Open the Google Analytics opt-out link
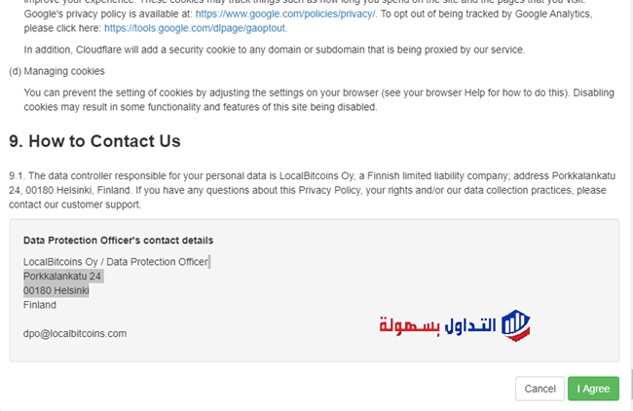 coord(196,28)
